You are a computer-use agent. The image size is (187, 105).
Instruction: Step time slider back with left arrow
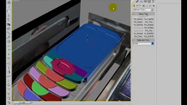click(x=13, y=102)
